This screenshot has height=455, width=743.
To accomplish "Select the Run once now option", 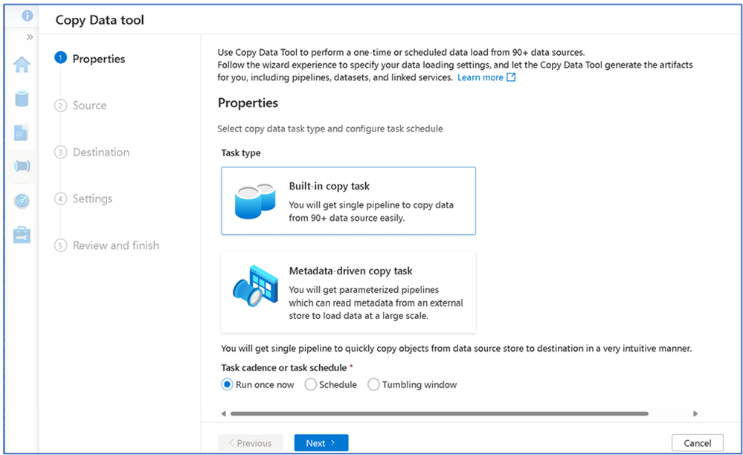I will (x=258, y=384).
